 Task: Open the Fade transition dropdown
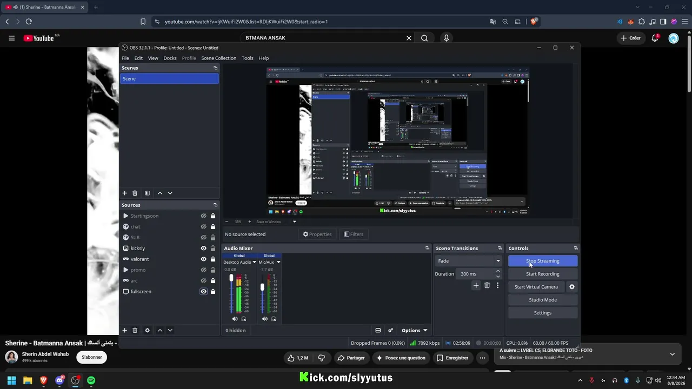pos(469,261)
